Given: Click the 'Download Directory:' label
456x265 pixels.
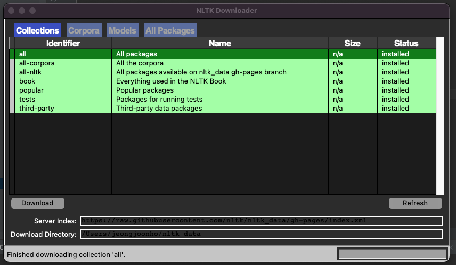Looking at the screenshot, I should coord(44,234).
